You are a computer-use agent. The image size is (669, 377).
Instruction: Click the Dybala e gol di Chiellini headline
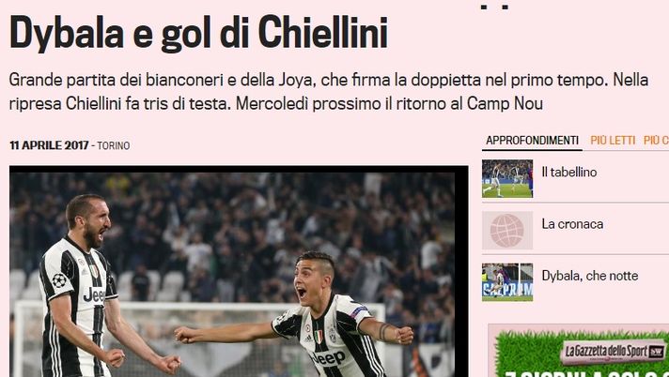coord(198,33)
